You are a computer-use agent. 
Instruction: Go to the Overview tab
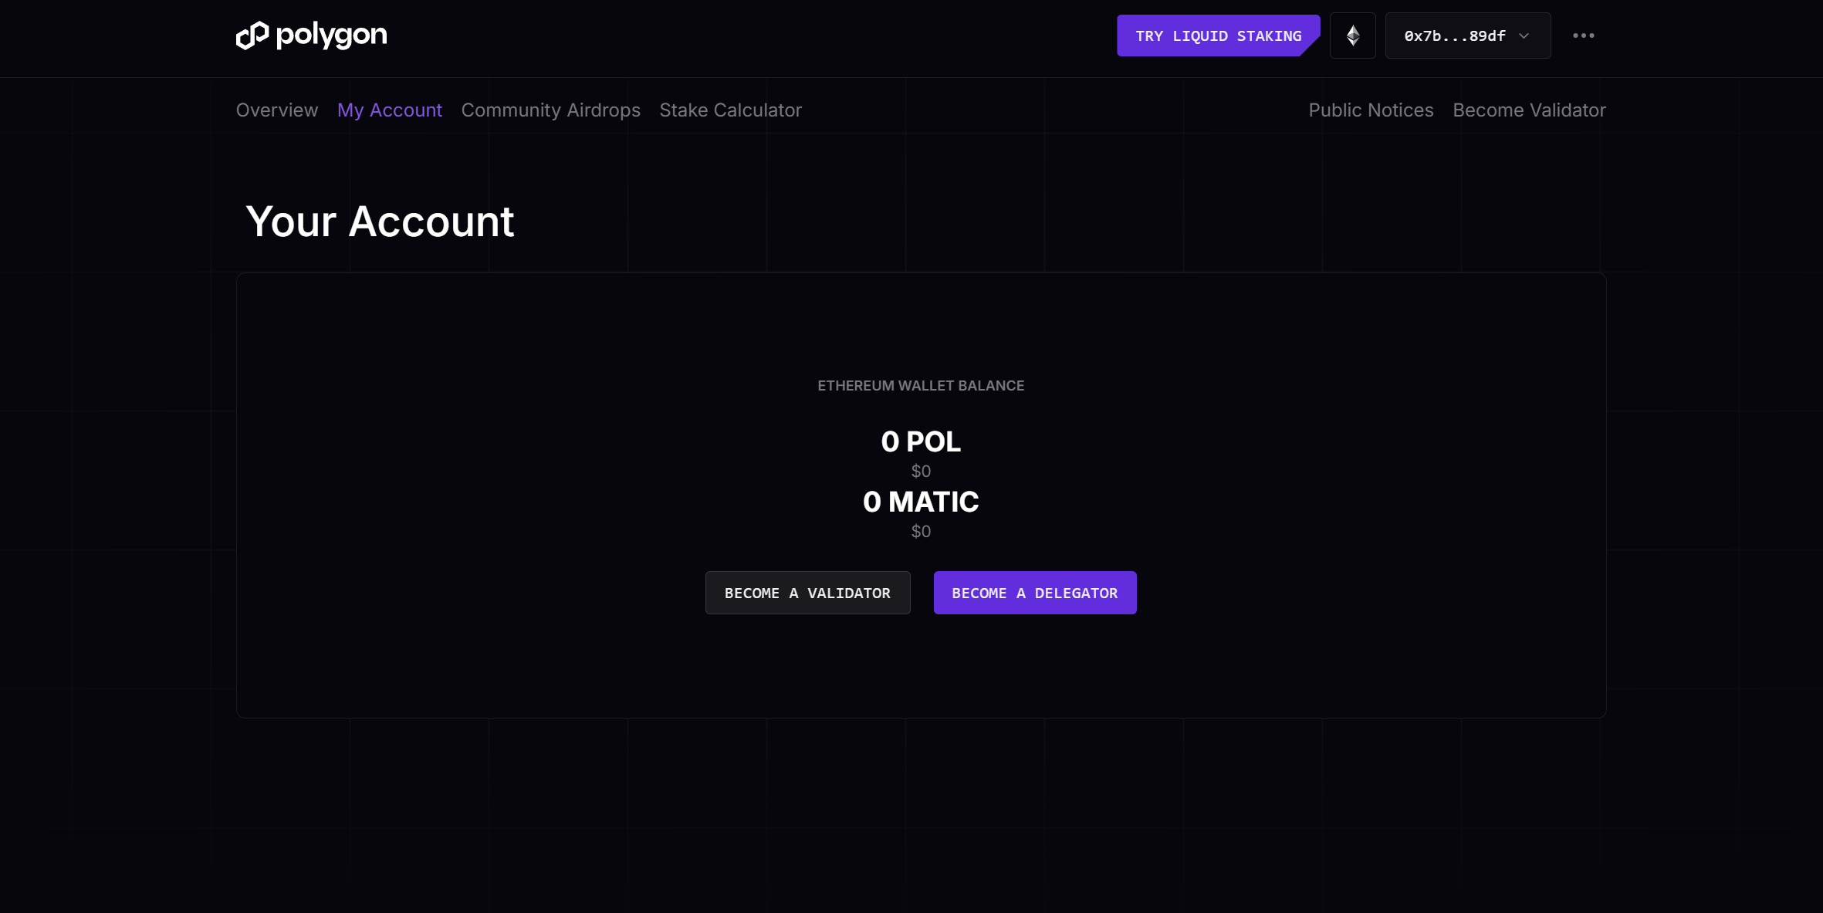pos(277,110)
